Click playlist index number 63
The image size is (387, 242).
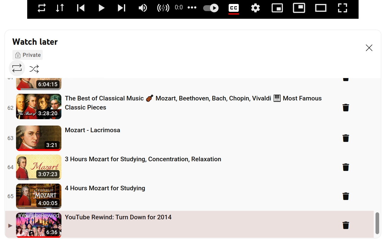(11, 138)
